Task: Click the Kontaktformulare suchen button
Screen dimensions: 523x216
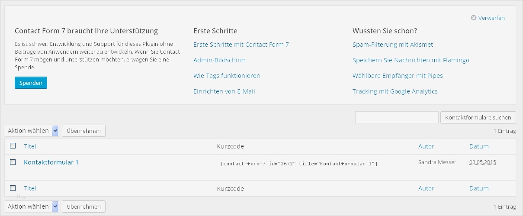Action: 478,117
